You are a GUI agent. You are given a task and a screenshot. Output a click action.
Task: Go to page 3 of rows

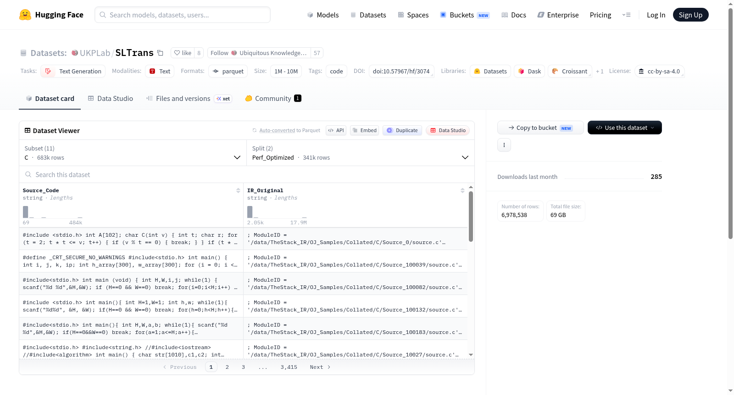click(x=243, y=367)
